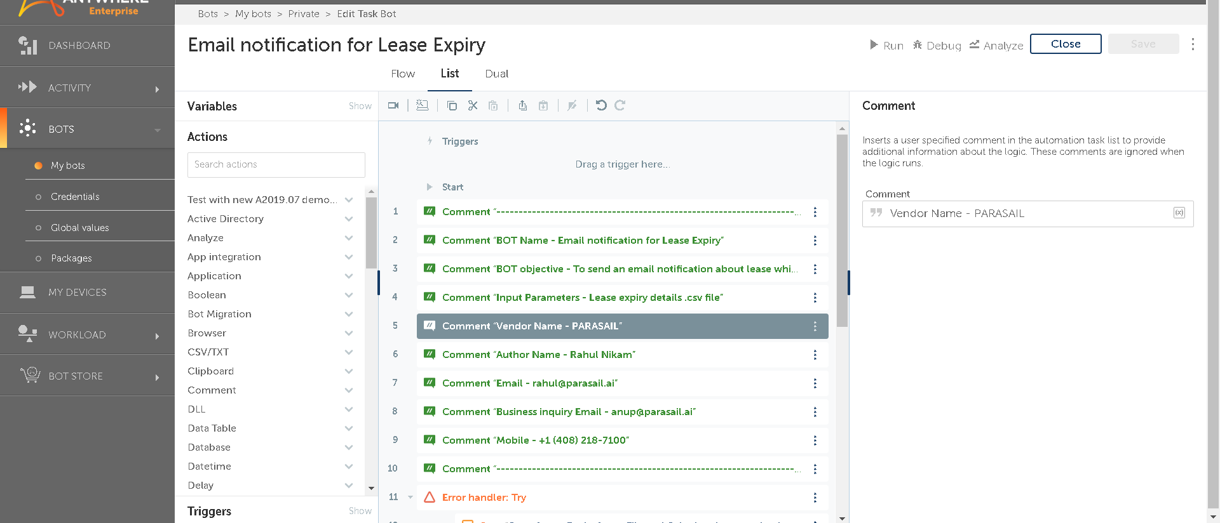
Task: Expand the Clipboard actions group
Action: (x=349, y=371)
